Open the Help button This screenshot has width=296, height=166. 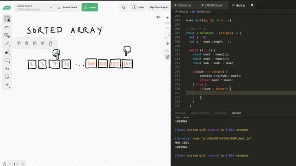[x=138, y=7]
